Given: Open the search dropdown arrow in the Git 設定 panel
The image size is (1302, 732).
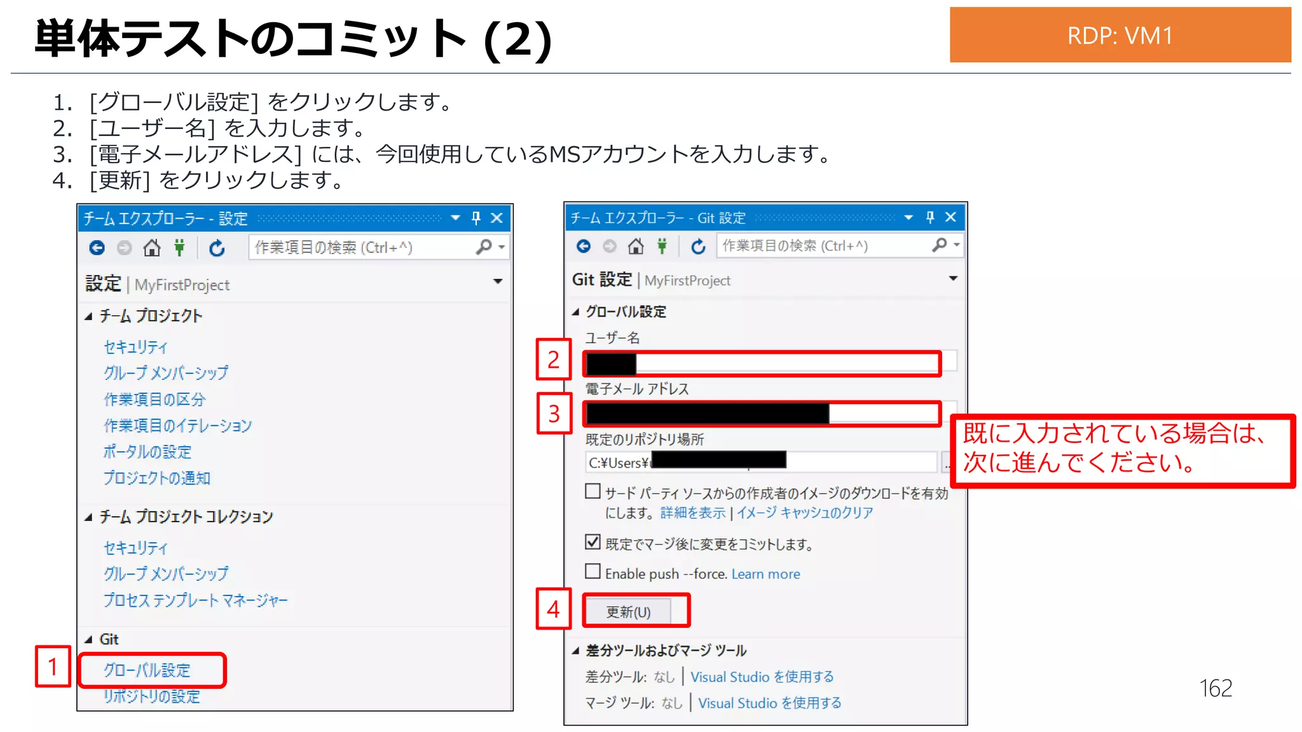Looking at the screenshot, I should 957,245.
